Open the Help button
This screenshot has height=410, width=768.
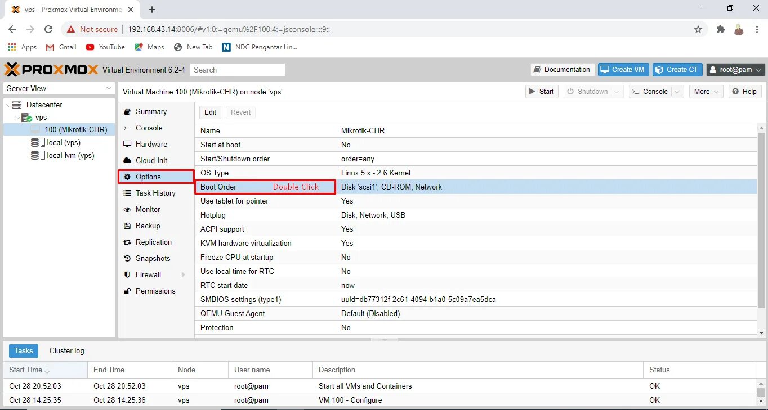745,91
